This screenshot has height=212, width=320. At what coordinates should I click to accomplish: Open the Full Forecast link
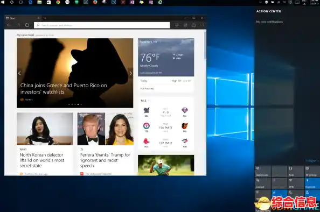147,89
